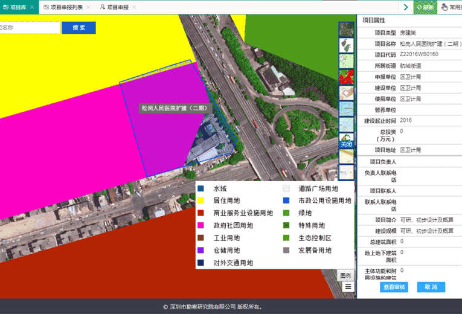Click the project name search input field
This screenshot has width=462, height=314.
point(29,28)
